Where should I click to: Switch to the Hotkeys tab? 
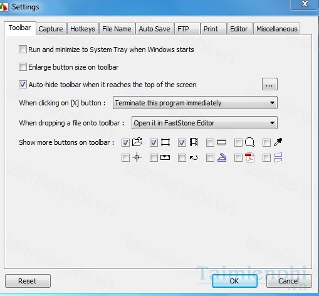[x=83, y=29]
